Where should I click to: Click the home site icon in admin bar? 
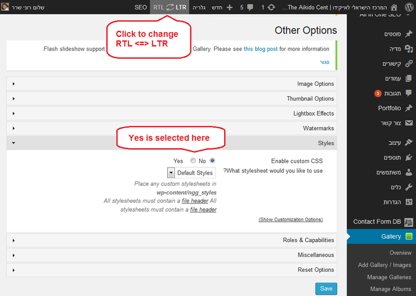[394, 7]
